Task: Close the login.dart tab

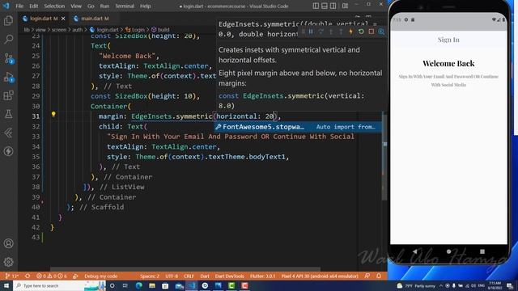Action: (x=63, y=19)
